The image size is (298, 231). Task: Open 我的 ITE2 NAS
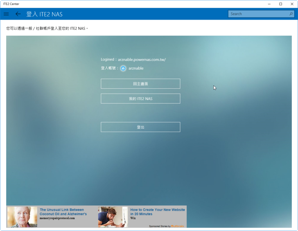(140, 99)
